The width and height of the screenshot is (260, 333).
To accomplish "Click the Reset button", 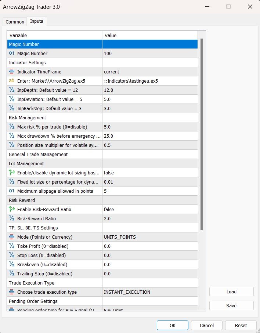I will (241, 325).
